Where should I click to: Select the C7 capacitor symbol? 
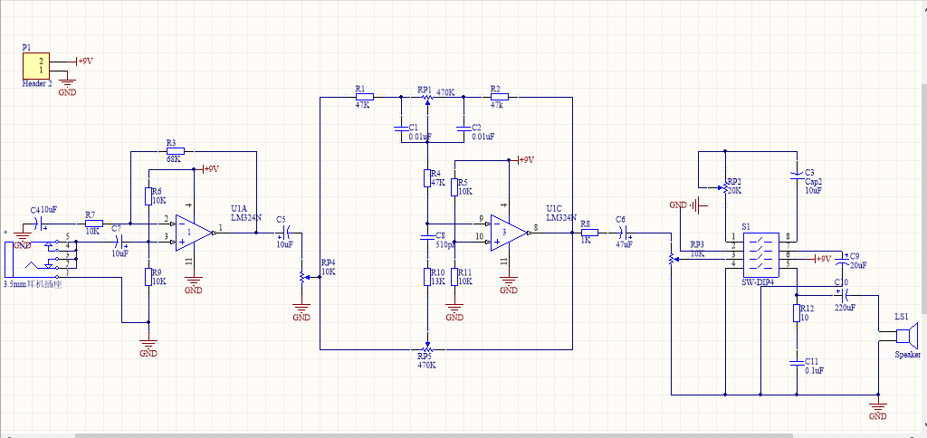(121, 241)
